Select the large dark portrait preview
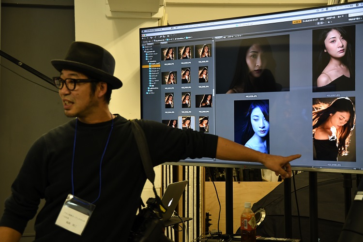 pos(252,64)
